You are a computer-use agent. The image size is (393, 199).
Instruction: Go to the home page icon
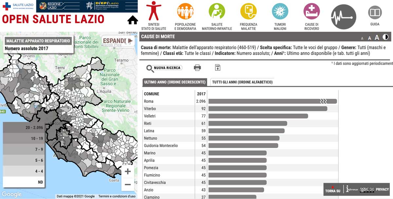pyautogui.click(x=133, y=20)
